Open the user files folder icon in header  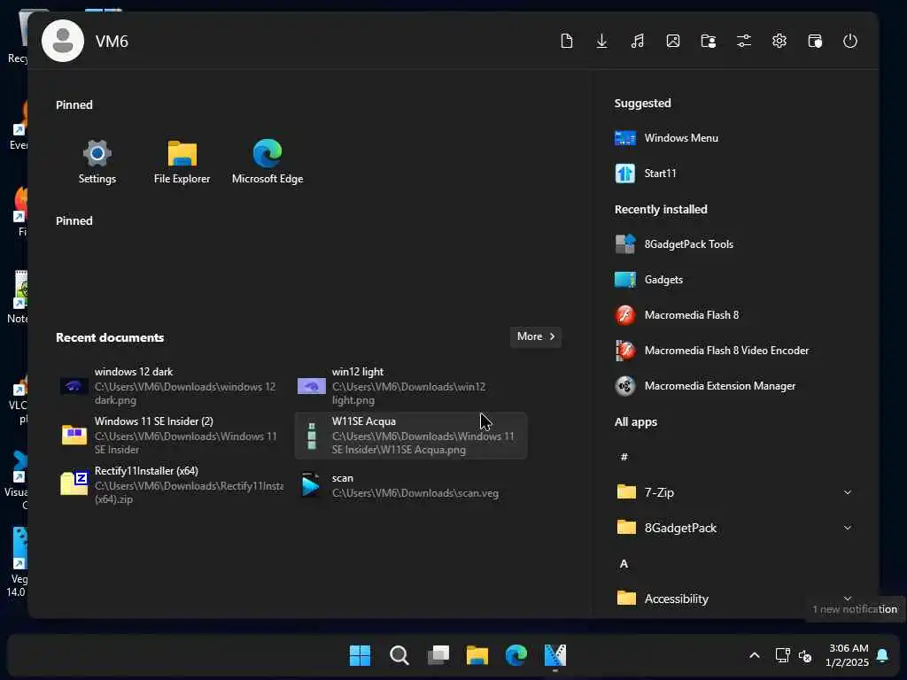coord(708,41)
